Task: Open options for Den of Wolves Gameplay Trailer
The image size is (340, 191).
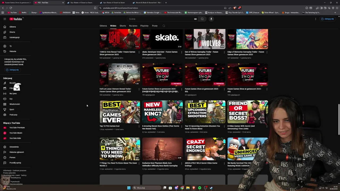Action: coord(224,52)
